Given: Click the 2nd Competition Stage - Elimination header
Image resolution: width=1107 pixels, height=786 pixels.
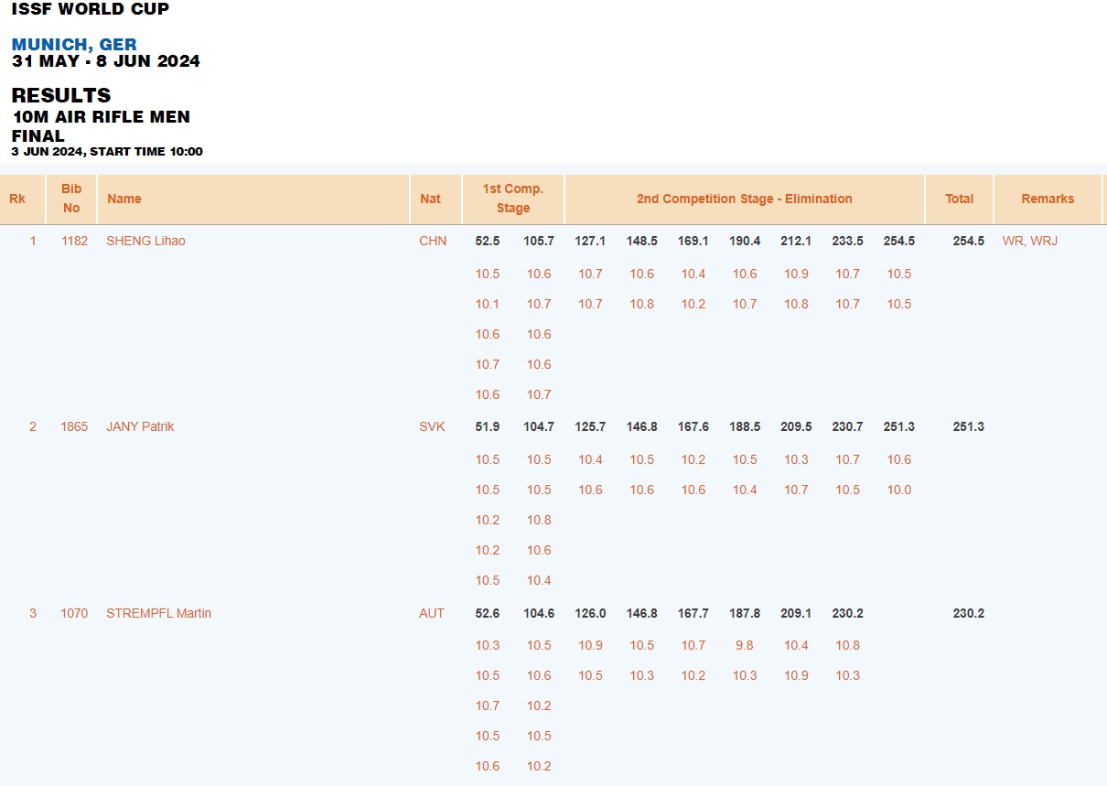Looking at the screenshot, I should coord(745,199).
